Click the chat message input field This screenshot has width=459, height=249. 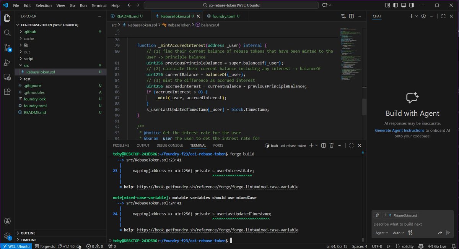pyautogui.click(x=413, y=224)
